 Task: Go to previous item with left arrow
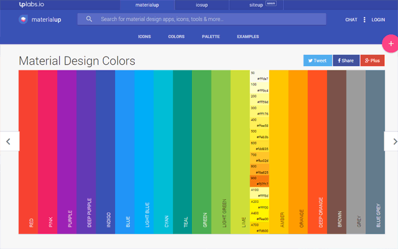click(8, 141)
